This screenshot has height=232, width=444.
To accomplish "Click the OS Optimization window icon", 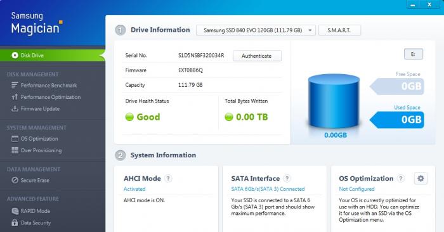I will click(x=15, y=139).
